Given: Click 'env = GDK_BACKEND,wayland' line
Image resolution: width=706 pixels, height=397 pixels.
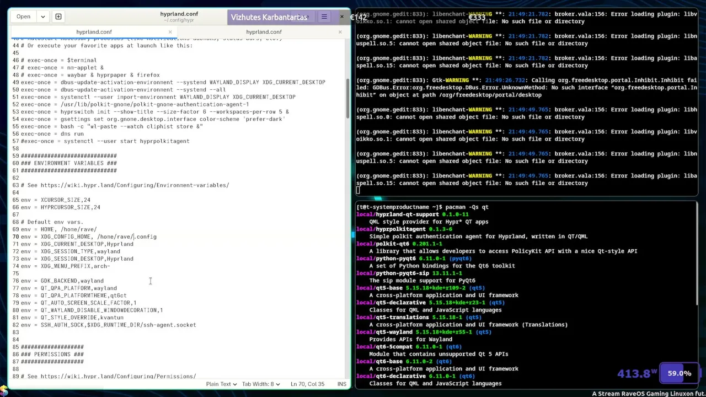Looking at the screenshot, I should (x=62, y=281).
